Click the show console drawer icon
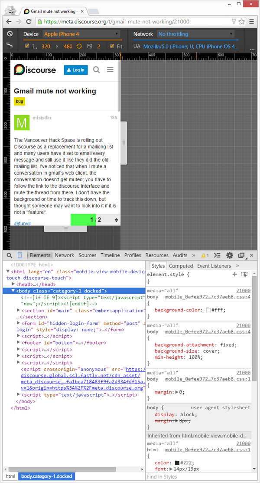 pyautogui.click(x=218, y=255)
